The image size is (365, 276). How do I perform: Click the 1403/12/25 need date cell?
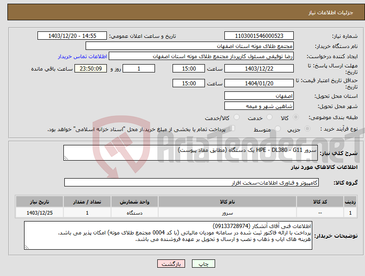click(39, 213)
